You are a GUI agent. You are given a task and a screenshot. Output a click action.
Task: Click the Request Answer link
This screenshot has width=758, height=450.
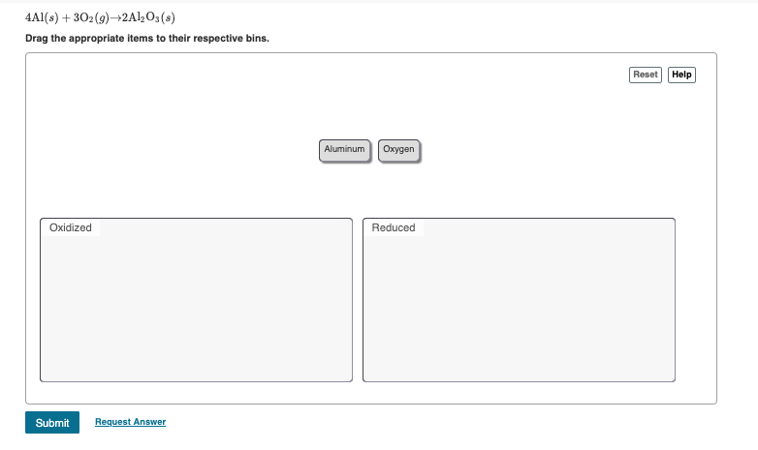pos(131,422)
